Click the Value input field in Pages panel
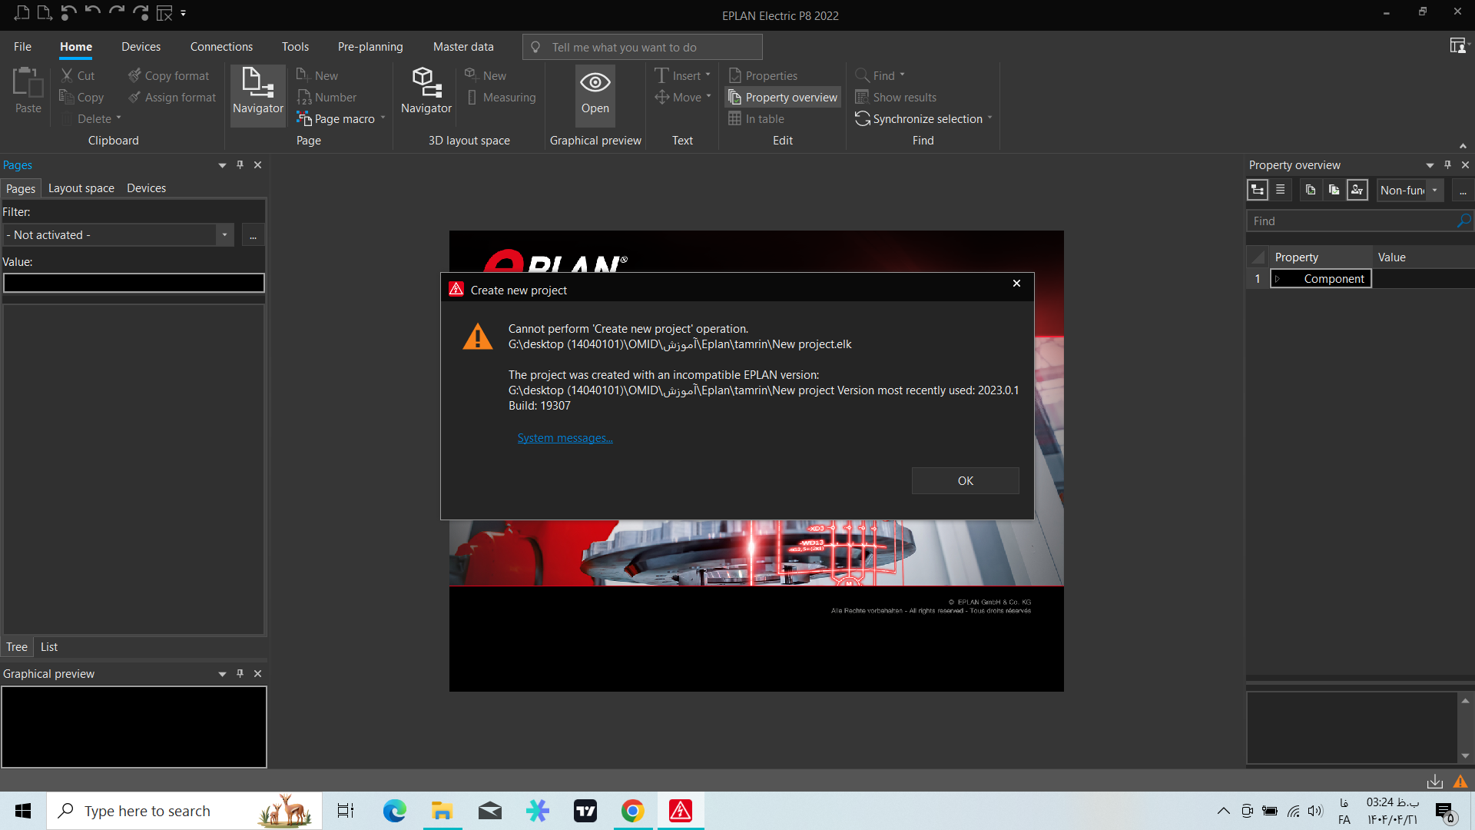Image resolution: width=1475 pixels, height=830 pixels. click(x=134, y=283)
